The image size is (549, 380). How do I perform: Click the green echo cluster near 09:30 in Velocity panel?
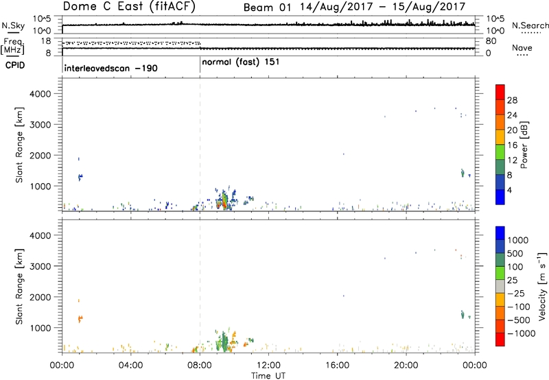(224, 342)
